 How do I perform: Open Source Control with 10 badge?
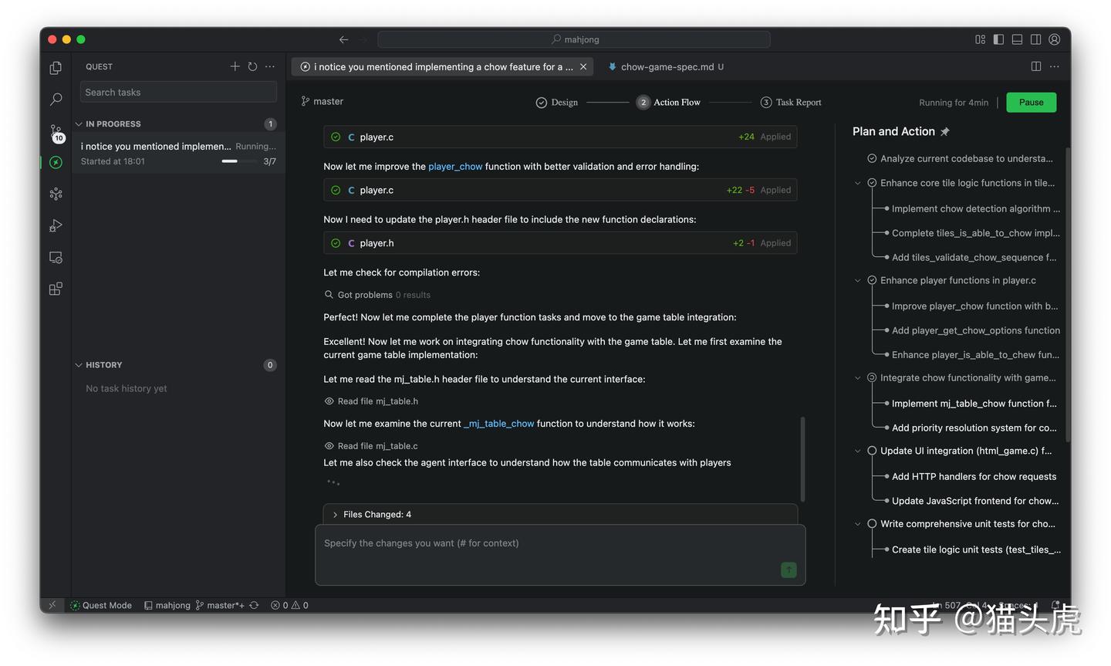(56, 132)
